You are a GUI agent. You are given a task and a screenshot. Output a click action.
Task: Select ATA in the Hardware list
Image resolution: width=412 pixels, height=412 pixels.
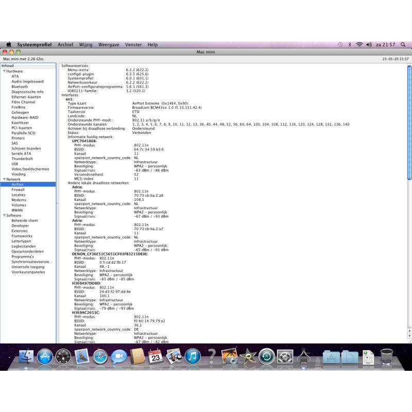click(x=15, y=76)
